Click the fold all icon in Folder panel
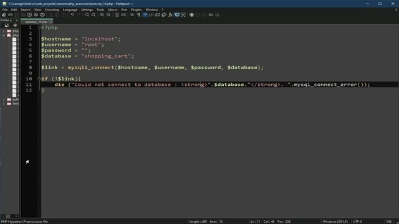 [7, 26]
